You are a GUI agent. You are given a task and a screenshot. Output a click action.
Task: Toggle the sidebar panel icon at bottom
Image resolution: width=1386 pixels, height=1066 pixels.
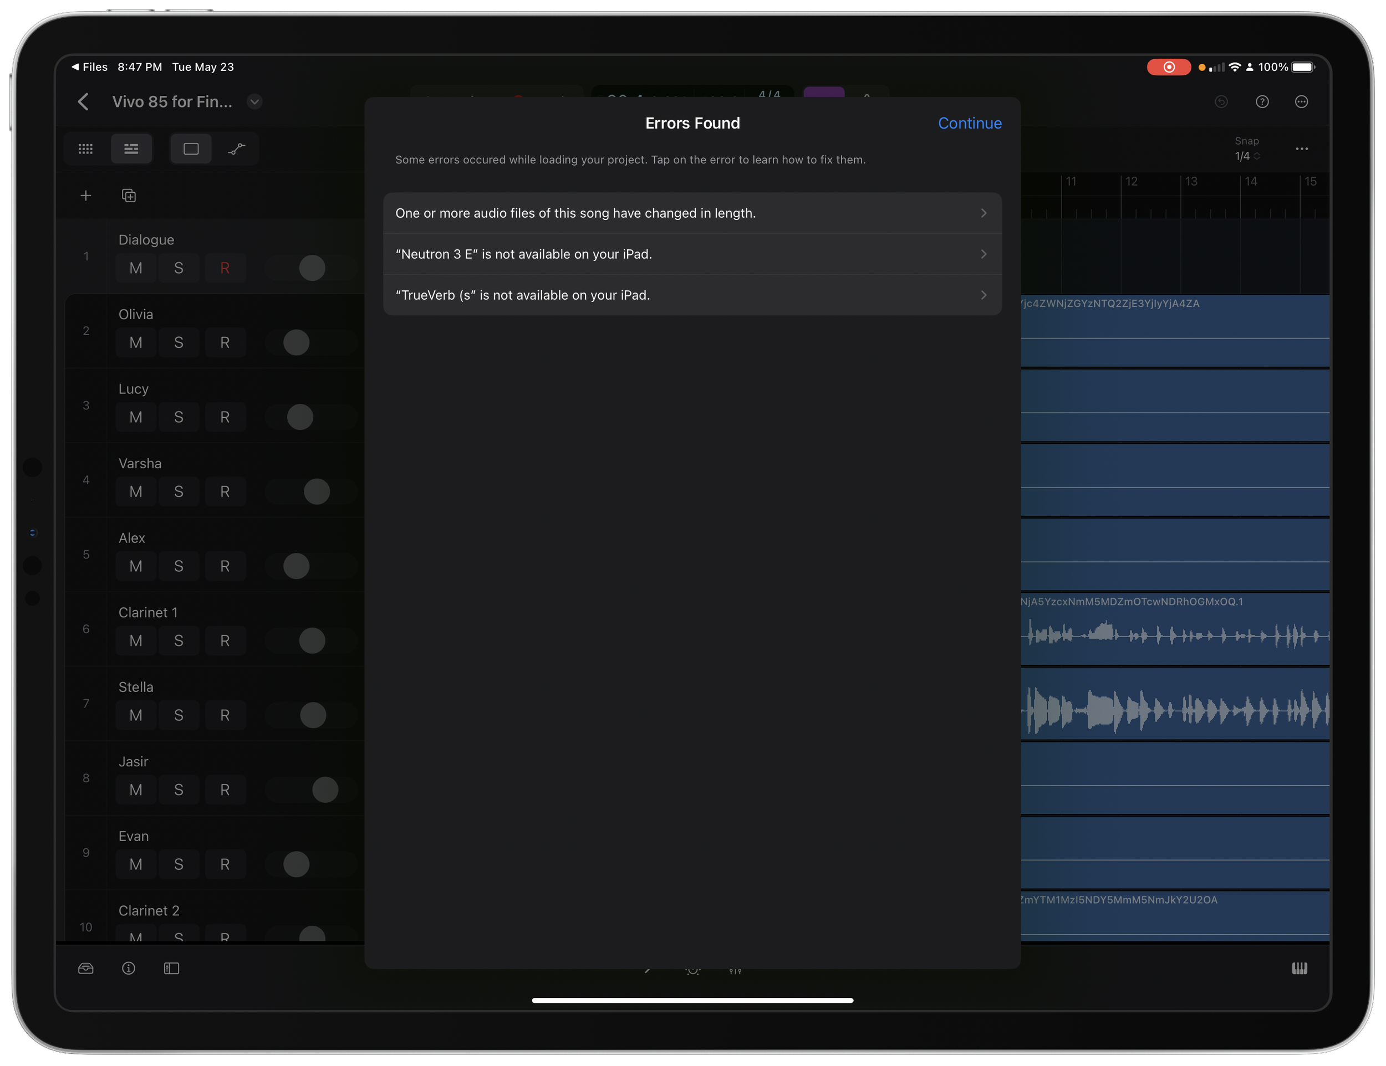pyautogui.click(x=171, y=968)
